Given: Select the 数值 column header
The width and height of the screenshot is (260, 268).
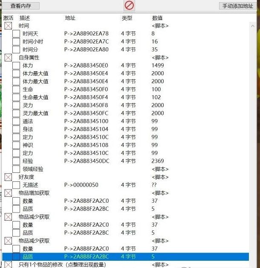Looking at the screenshot, I should coord(157,18).
